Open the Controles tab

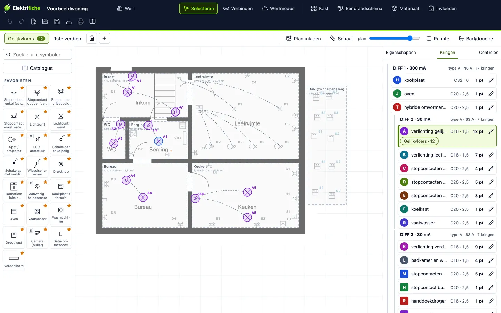click(488, 53)
